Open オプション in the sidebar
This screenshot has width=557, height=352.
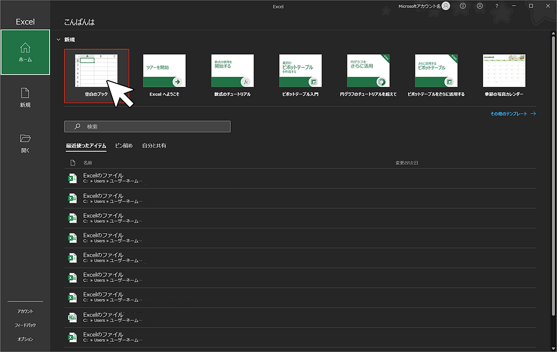tap(25, 339)
